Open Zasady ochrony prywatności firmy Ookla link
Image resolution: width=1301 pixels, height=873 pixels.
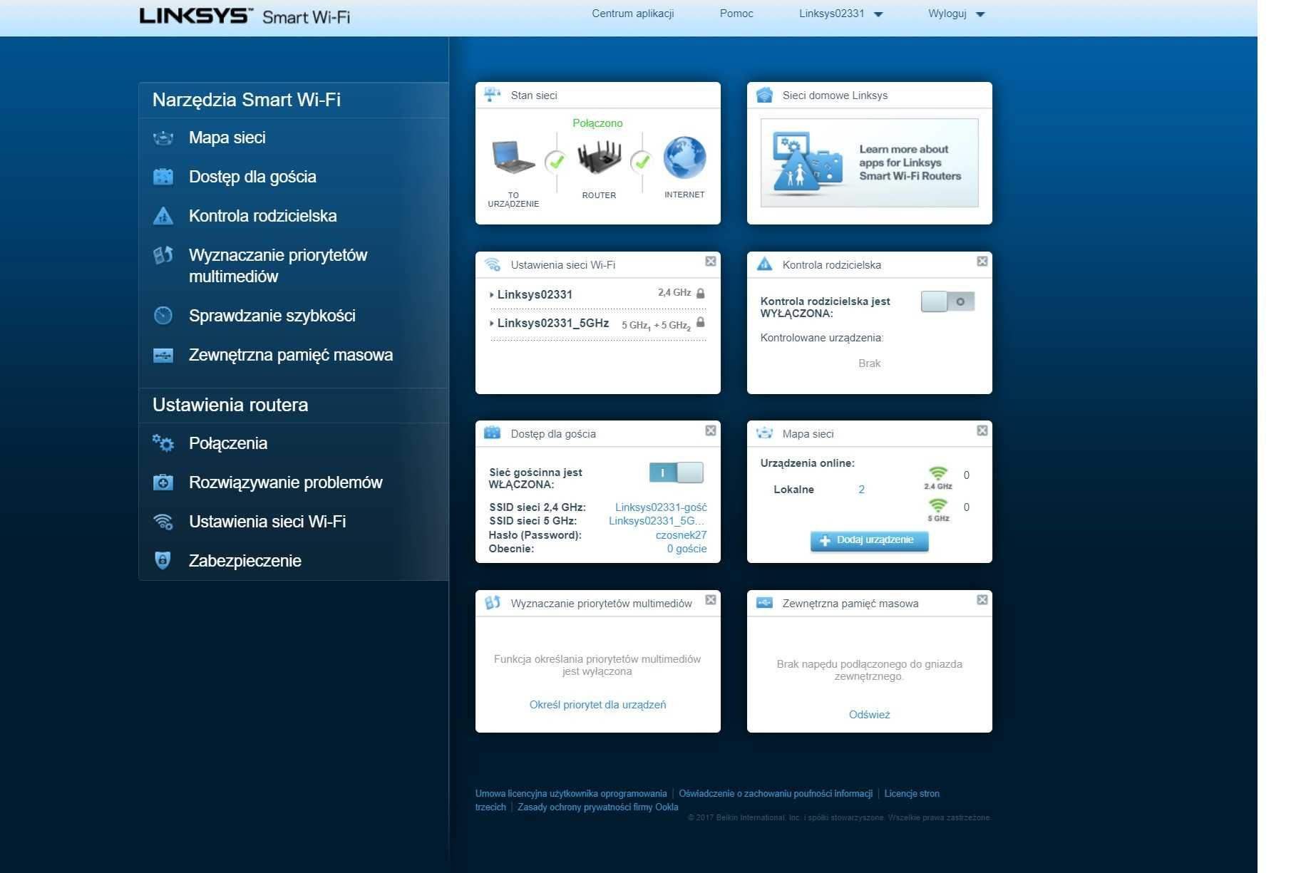pyautogui.click(x=598, y=807)
